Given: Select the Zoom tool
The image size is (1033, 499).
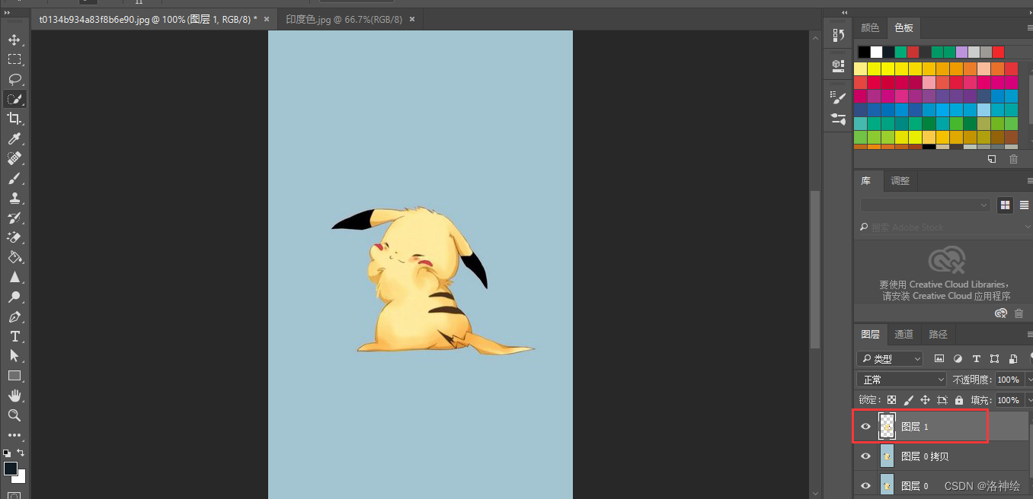Looking at the screenshot, I should pos(14,415).
